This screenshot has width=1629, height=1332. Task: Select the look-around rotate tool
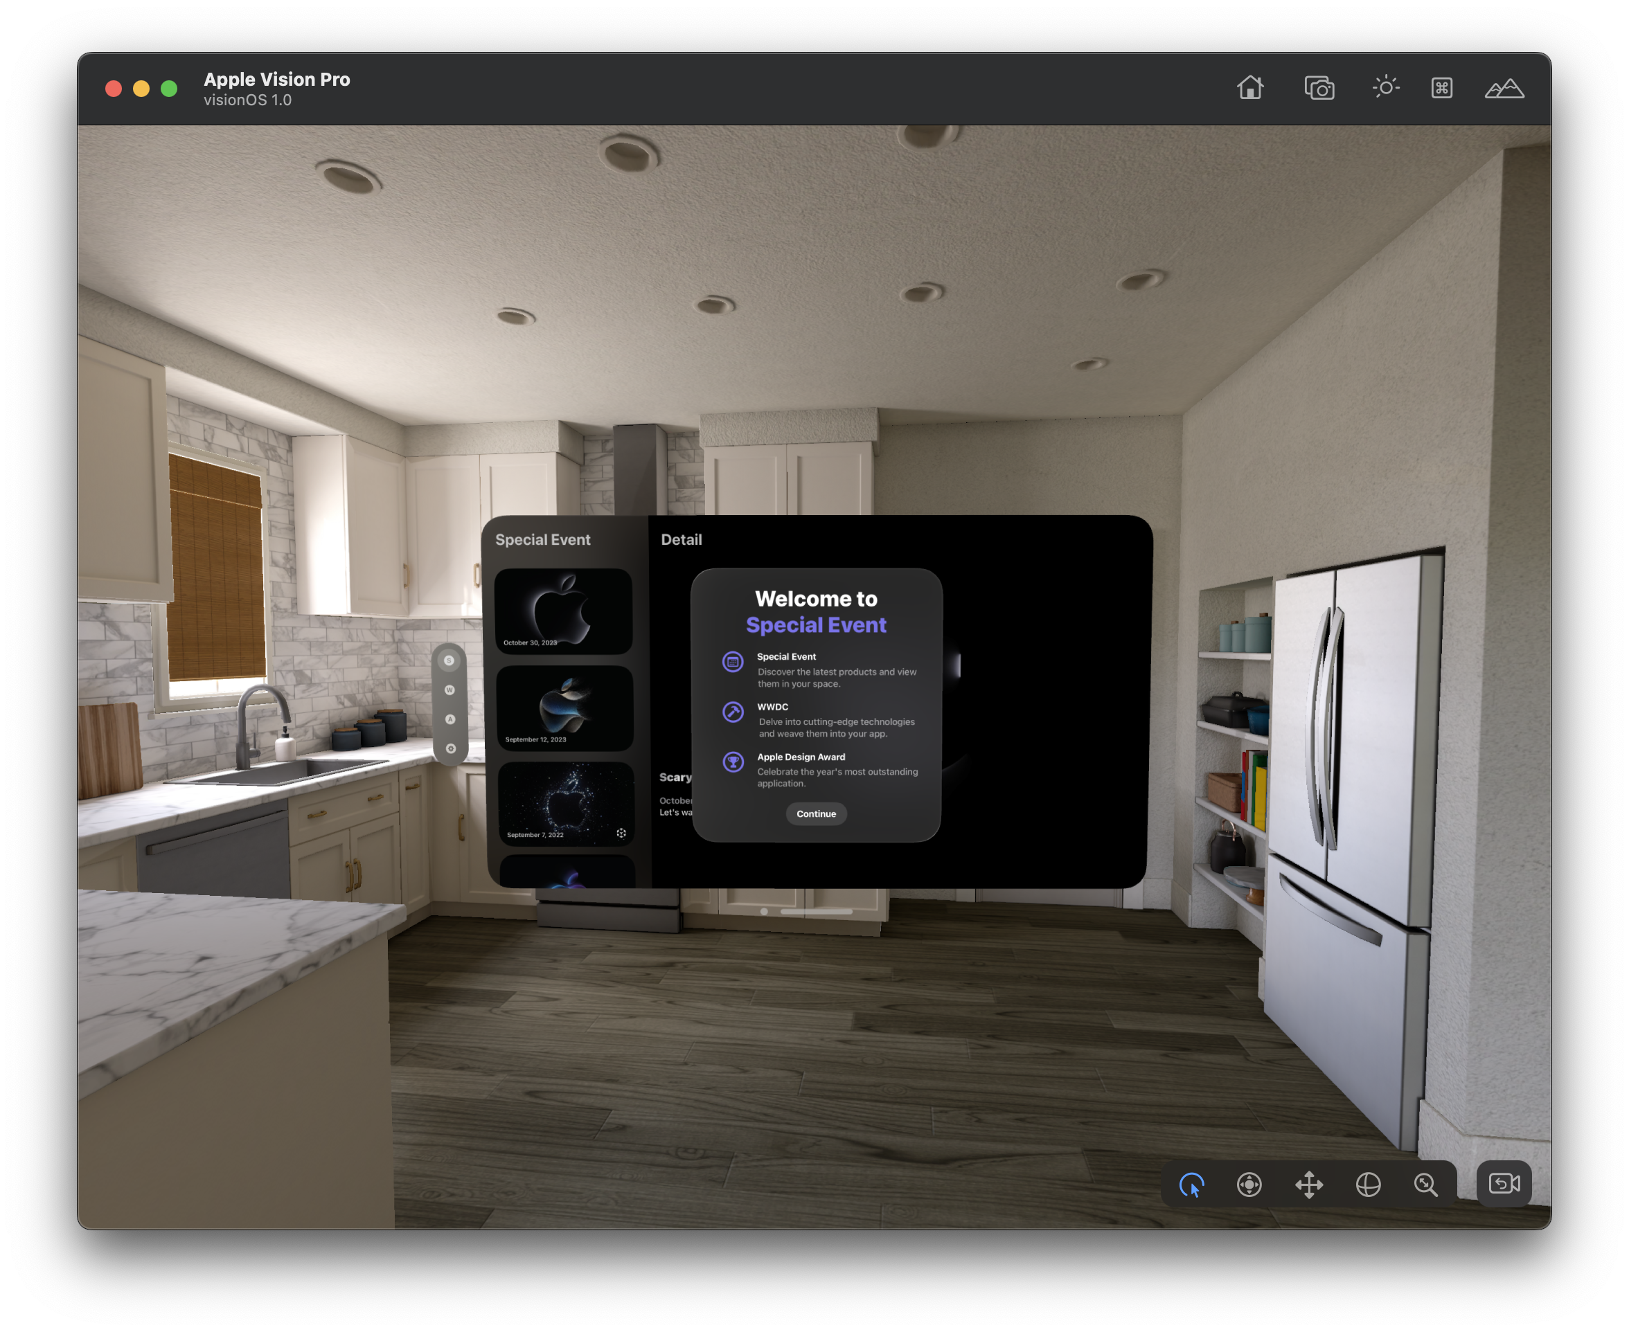1249,1185
